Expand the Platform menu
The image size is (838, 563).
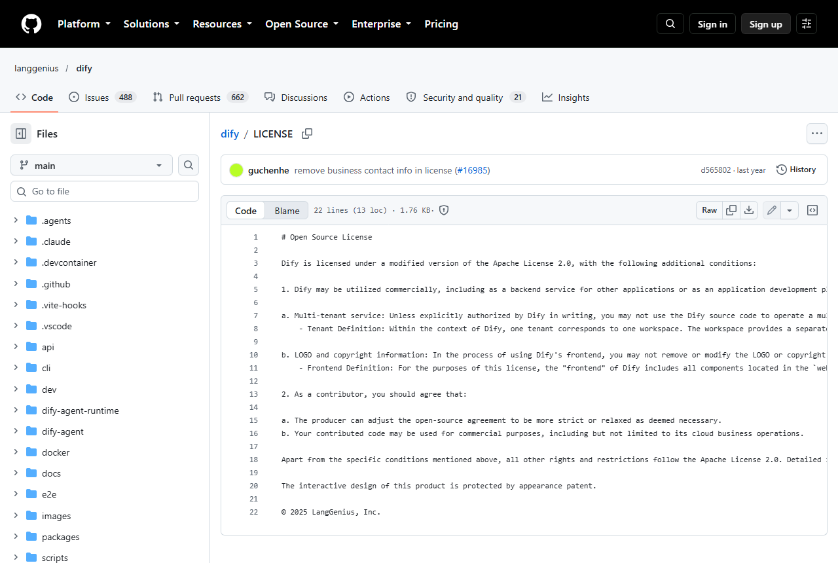(x=84, y=24)
